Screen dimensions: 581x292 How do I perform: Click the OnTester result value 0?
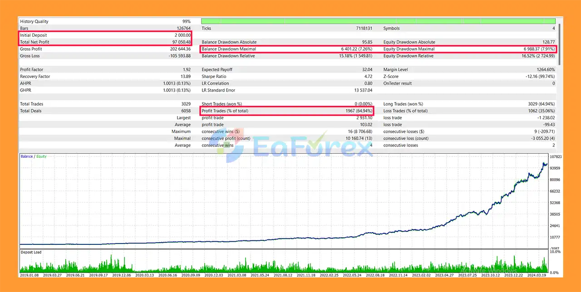pos(553,83)
